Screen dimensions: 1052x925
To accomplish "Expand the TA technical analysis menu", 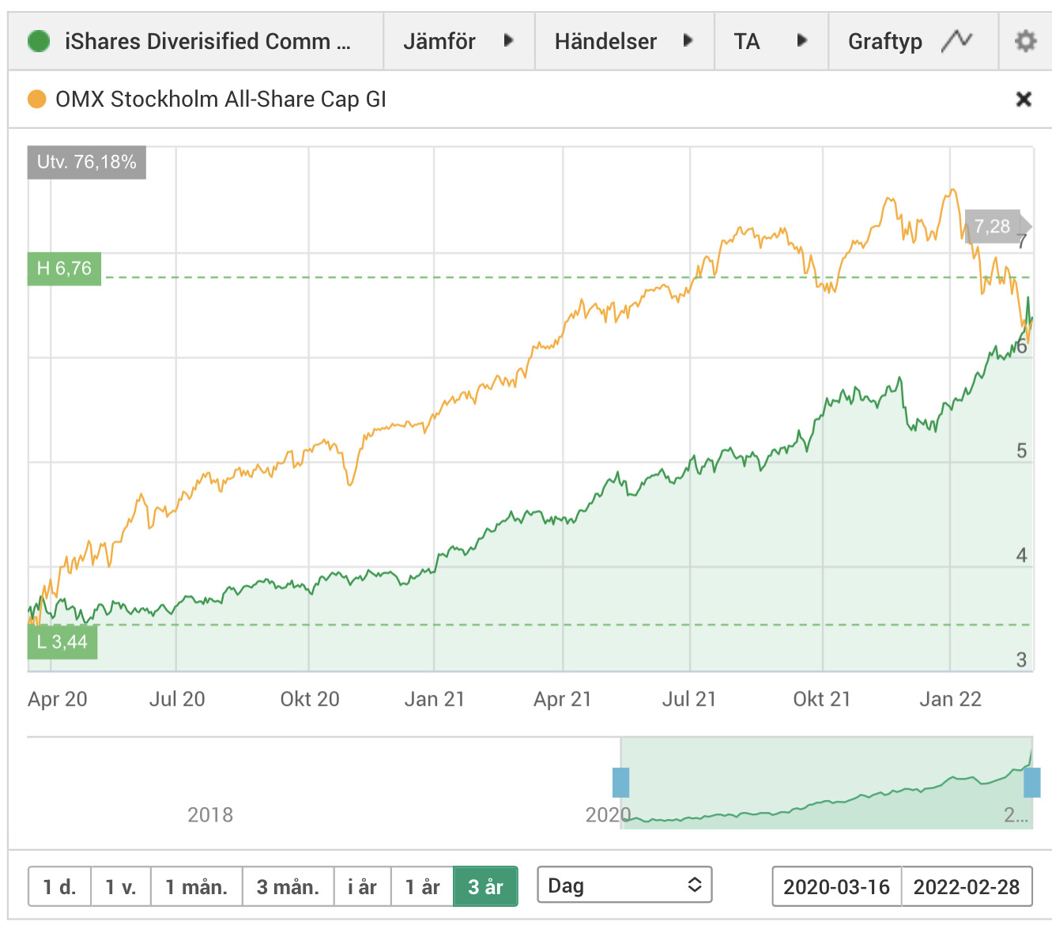I will pos(771,41).
